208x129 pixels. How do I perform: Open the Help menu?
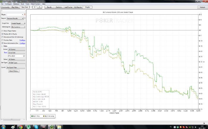(x=44, y=4)
